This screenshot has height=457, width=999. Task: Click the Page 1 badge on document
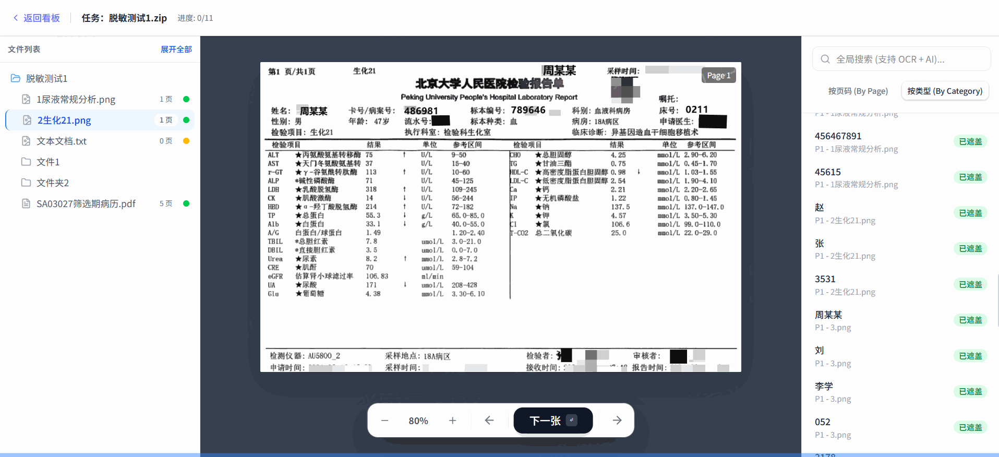click(718, 75)
